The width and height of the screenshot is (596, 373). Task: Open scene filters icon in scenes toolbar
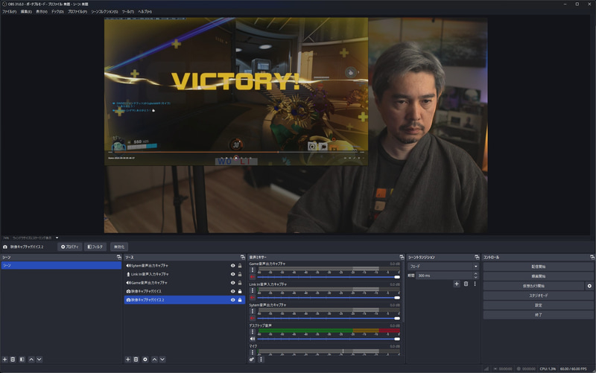[x=22, y=360]
